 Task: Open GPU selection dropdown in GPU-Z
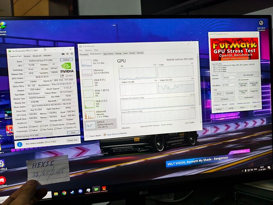[x=34, y=135]
